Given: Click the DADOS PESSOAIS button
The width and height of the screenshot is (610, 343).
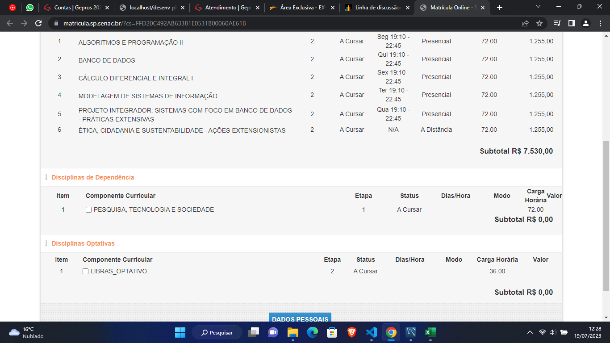Looking at the screenshot, I should click(300, 318).
